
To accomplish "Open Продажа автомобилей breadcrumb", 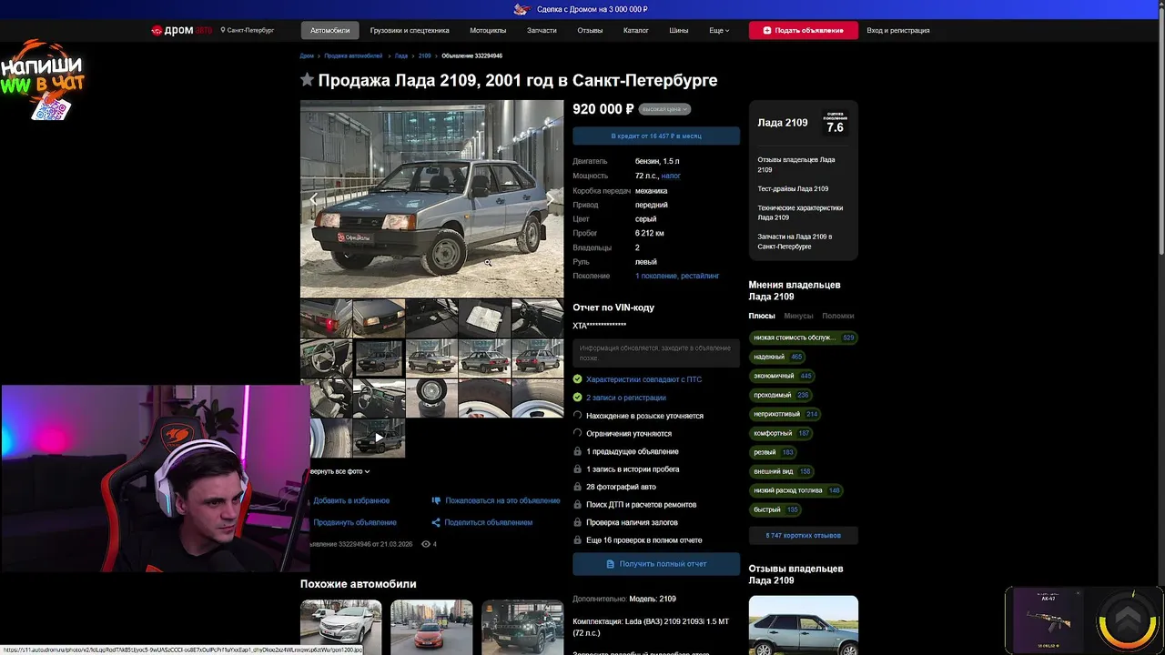I will [353, 56].
